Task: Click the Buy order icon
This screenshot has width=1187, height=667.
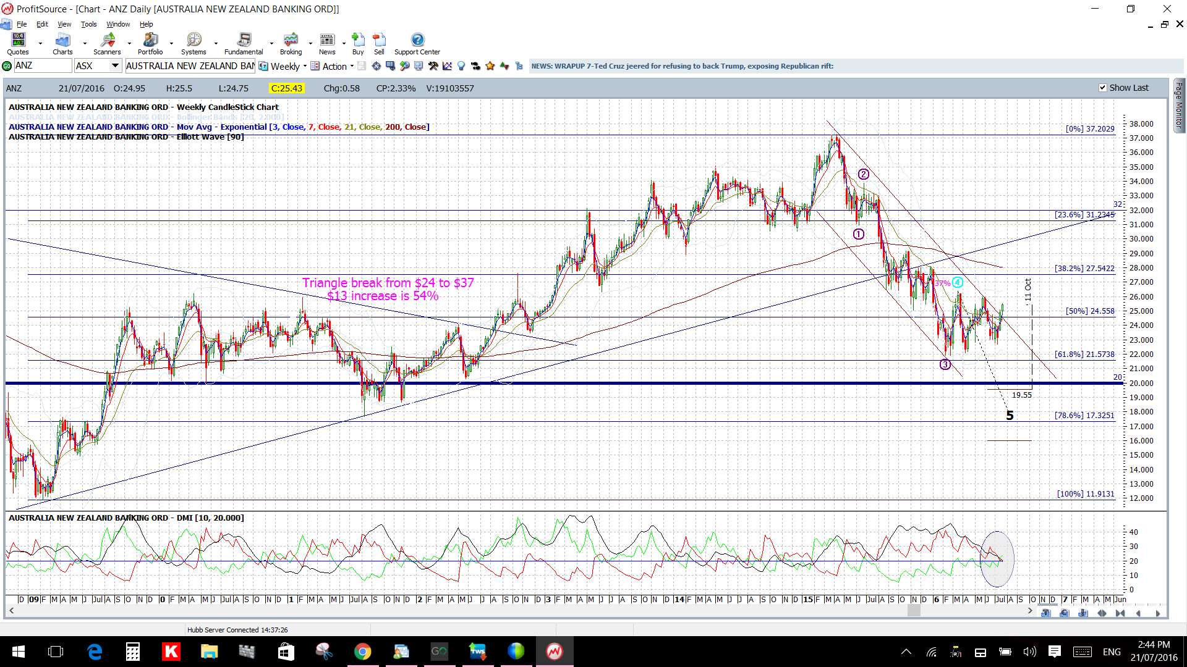Action: [x=358, y=44]
